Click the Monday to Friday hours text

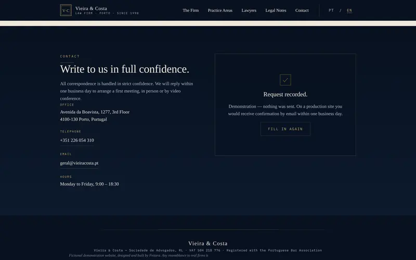[89, 184]
